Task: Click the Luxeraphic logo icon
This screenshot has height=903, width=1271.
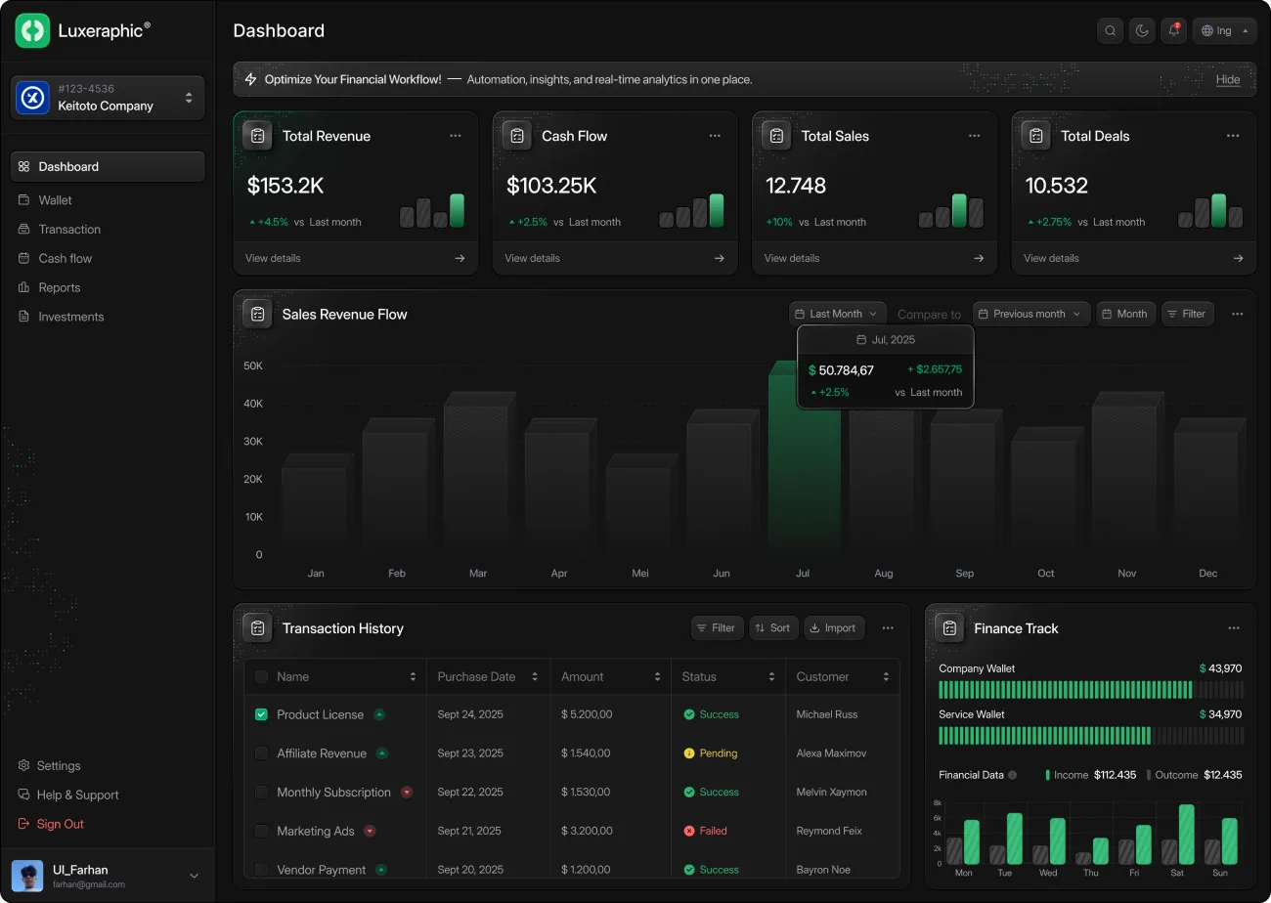Action: (32, 30)
